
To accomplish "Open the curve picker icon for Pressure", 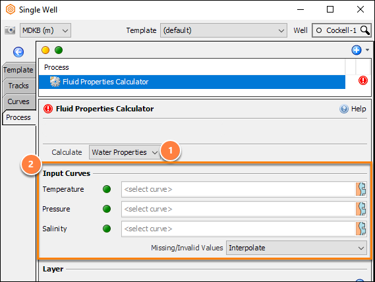I will [361, 209].
